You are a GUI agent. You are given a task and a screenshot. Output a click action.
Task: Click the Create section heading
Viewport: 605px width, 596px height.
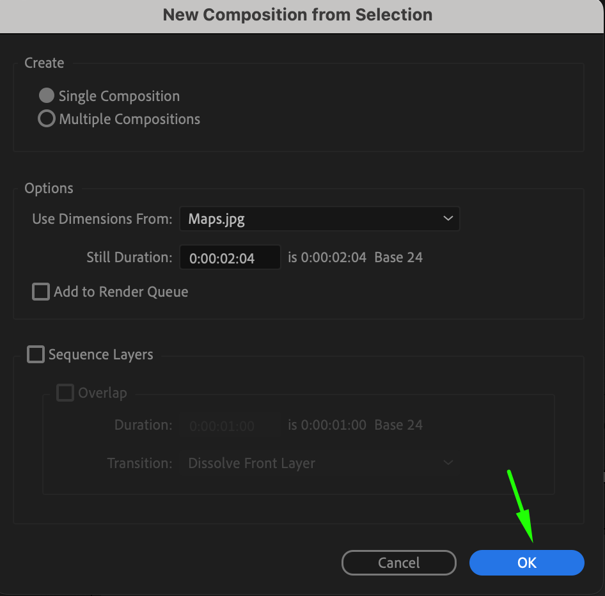[44, 63]
